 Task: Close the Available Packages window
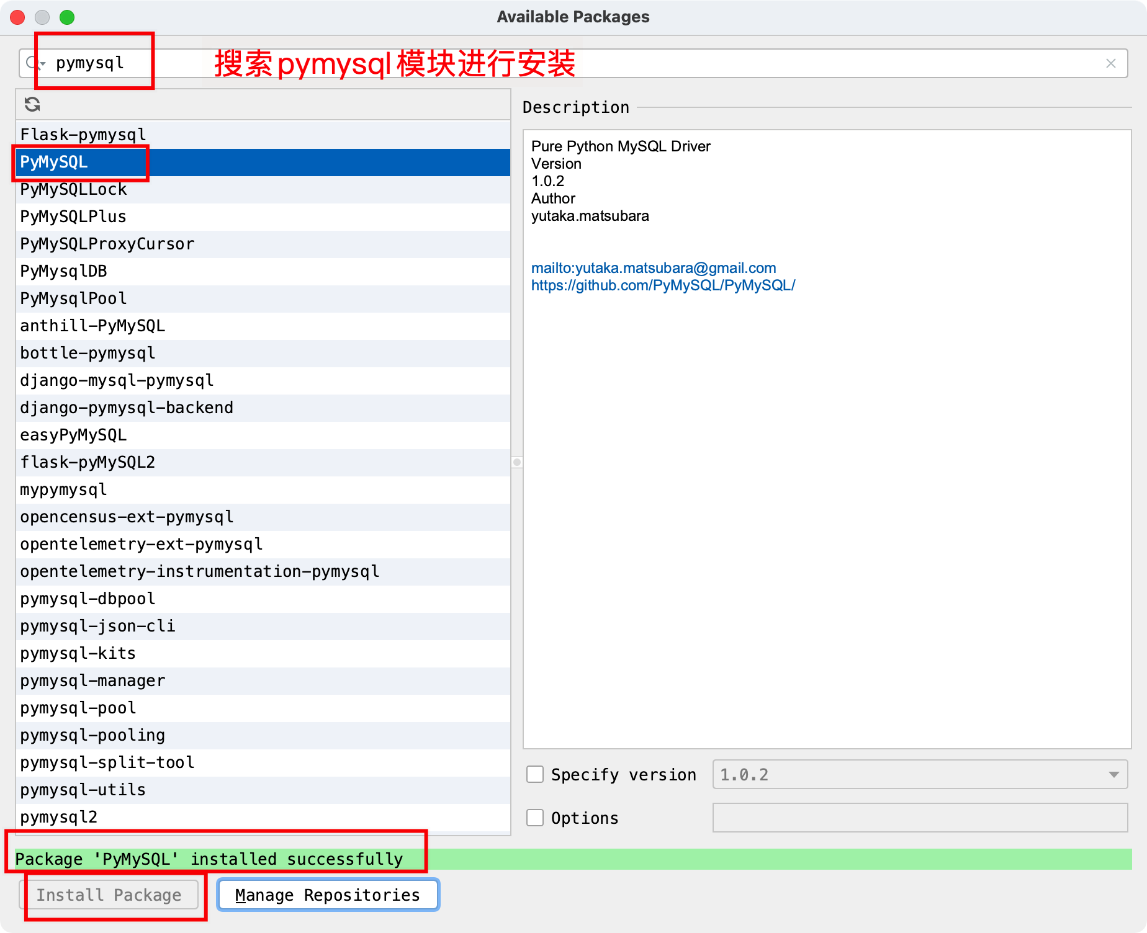[17, 17]
